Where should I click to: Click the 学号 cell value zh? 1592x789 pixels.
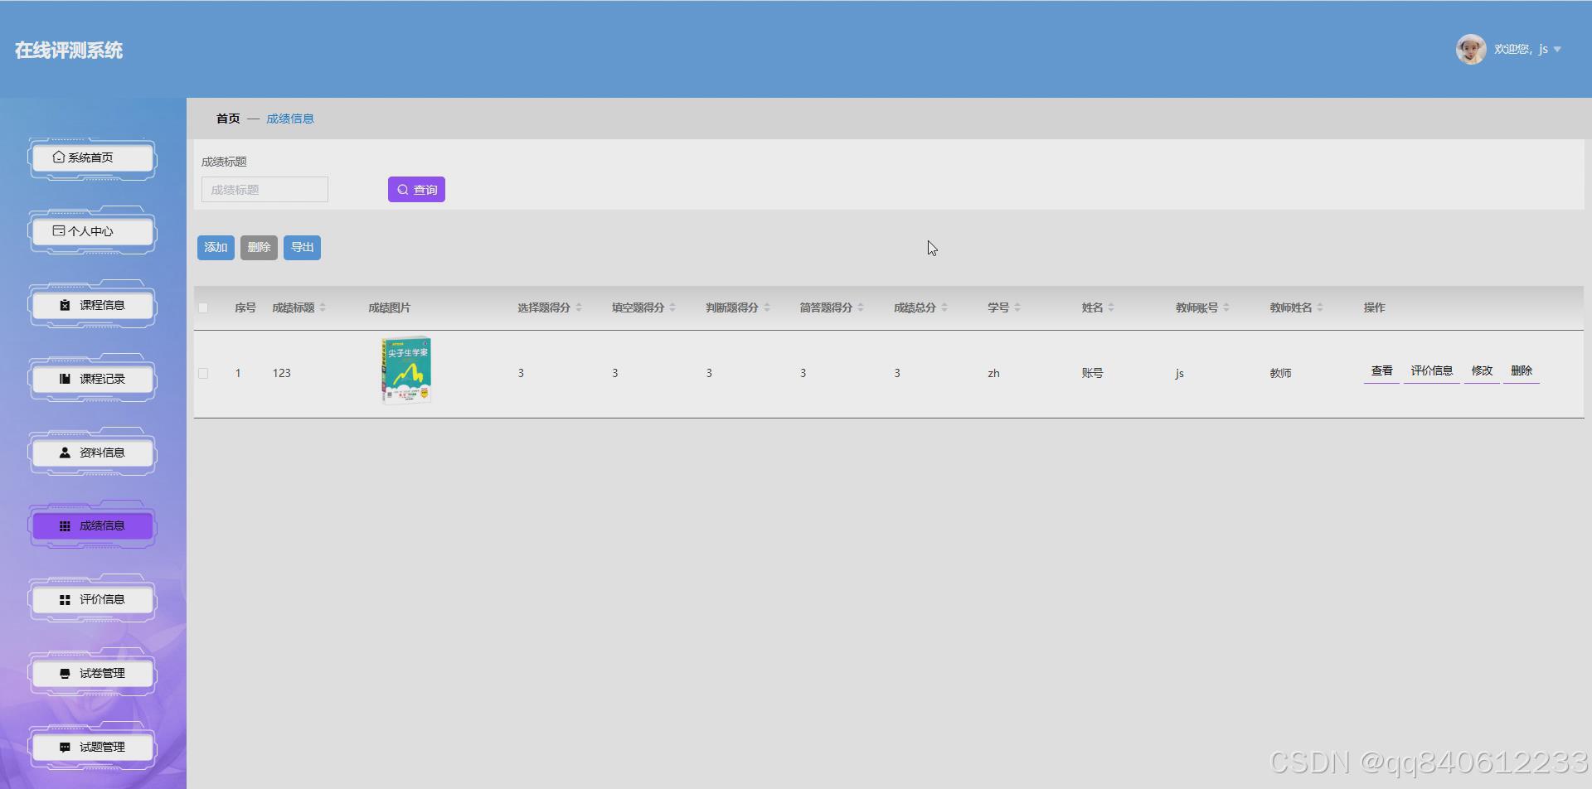[x=993, y=373]
